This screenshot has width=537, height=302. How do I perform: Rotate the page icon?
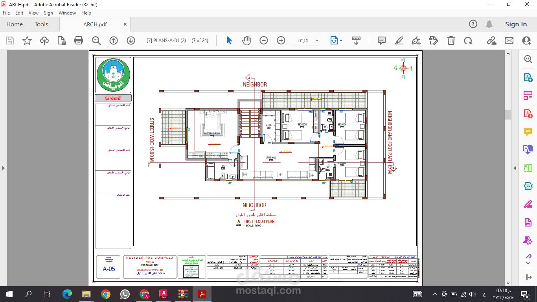pyautogui.click(x=468, y=41)
